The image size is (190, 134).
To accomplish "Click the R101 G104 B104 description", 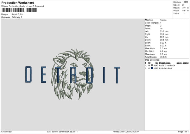I will (167, 65).
